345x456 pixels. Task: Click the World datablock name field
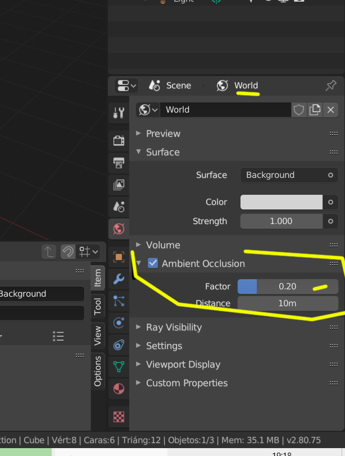tap(225, 110)
